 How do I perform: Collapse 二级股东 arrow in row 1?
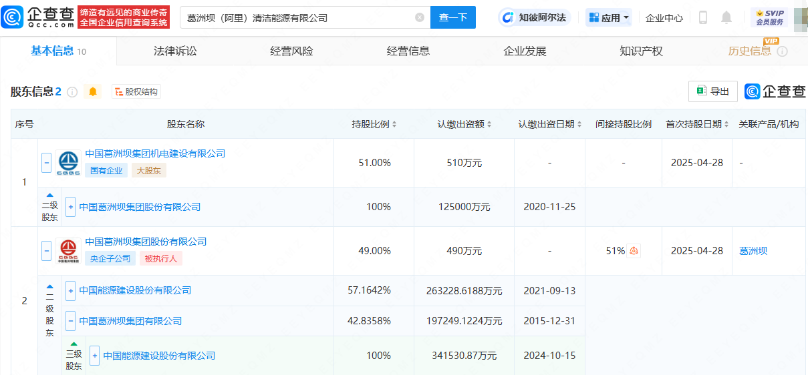[50, 195]
